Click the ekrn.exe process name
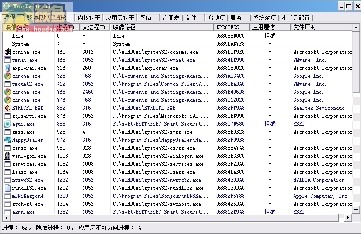The width and height of the screenshot is (361, 234). pyautogui.click(x=23, y=212)
